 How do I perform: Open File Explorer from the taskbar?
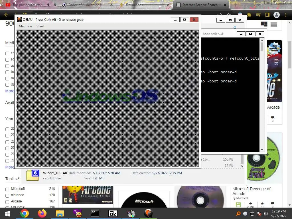[60, 213]
